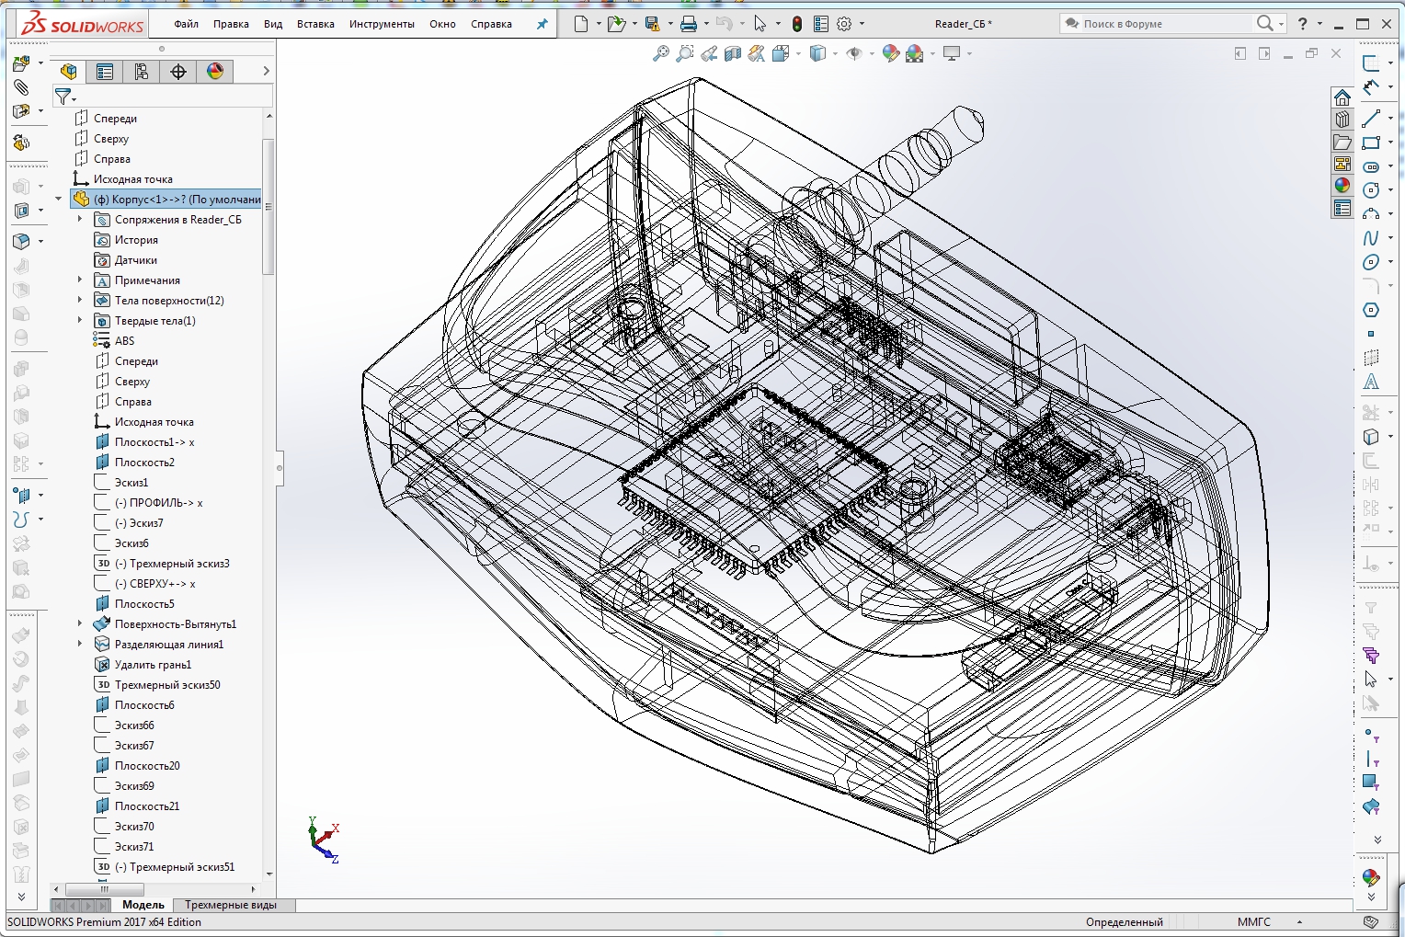Switch to the PropertyManager tab icon
This screenshot has width=1405, height=937.
(105, 71)
